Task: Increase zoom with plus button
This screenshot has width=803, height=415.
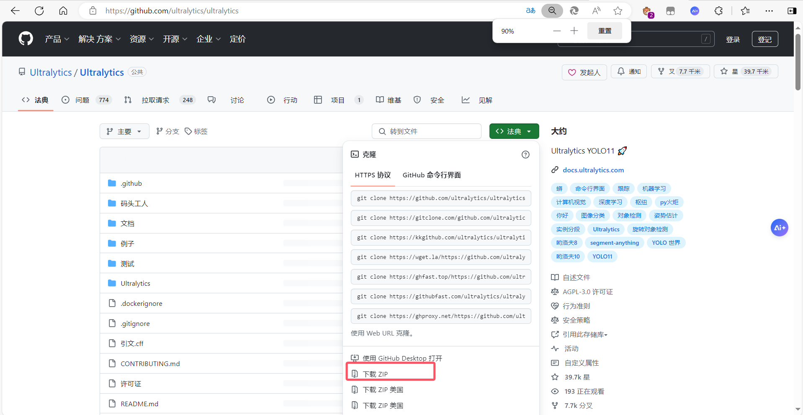Action: click(x=574, y=31)
